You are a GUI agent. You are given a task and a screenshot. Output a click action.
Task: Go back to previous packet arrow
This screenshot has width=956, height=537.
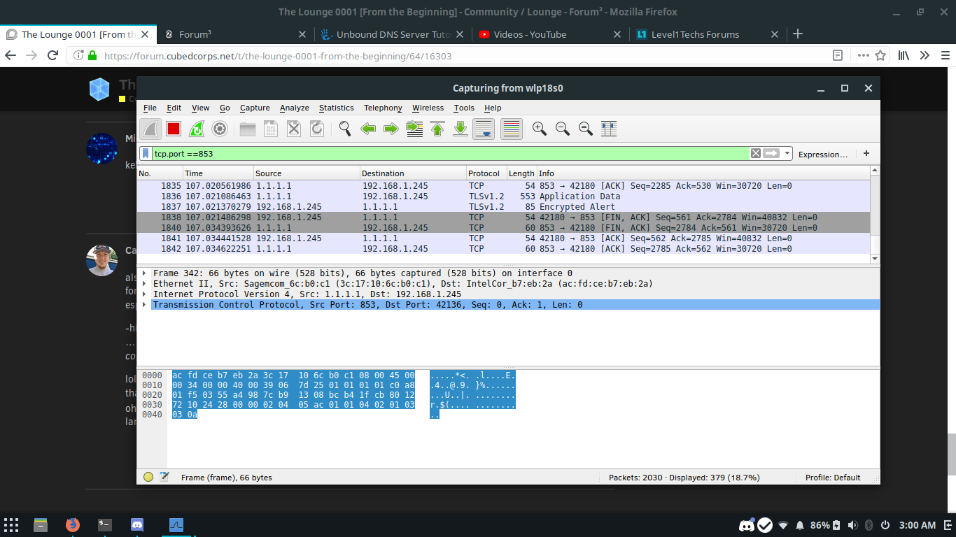(x=368, y=129)
